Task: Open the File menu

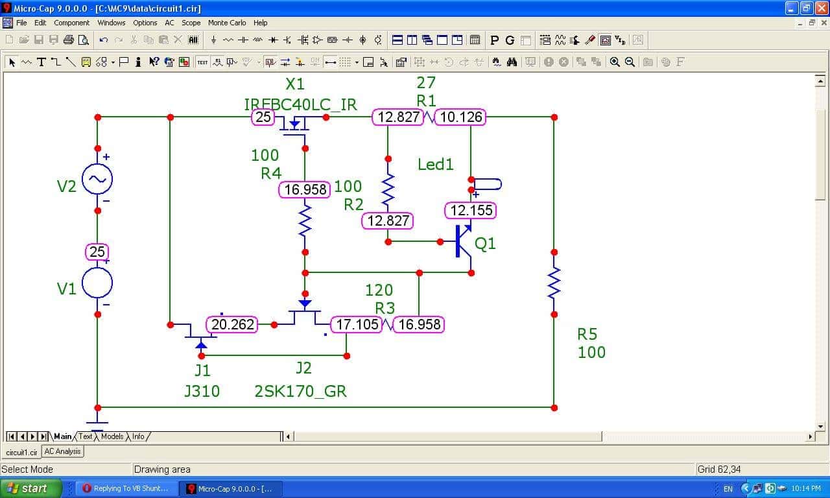Action: tap(21, 23)
